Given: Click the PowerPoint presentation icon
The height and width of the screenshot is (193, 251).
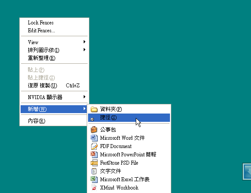Looking at the screenshot, I should click(x=94, y=155).
